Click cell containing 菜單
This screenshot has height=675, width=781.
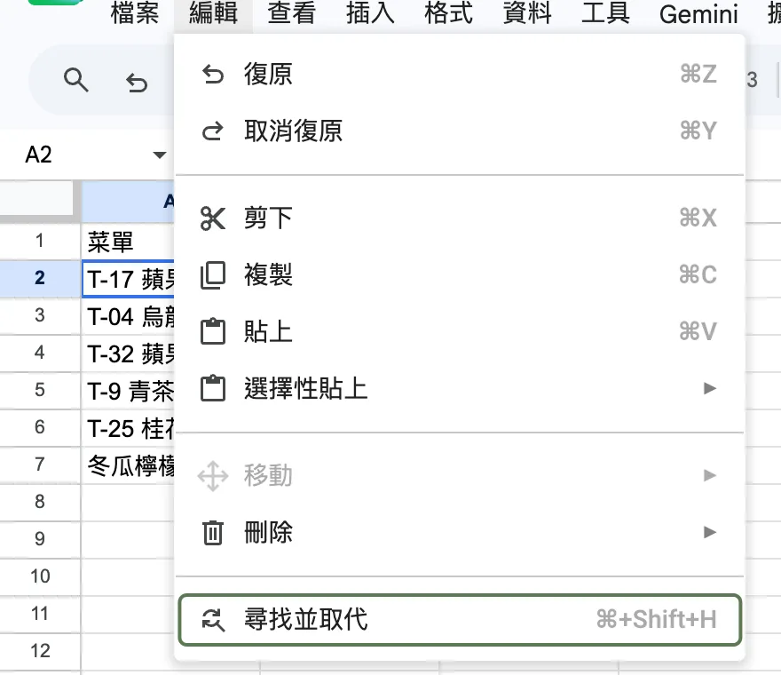(x=128, y=242)
